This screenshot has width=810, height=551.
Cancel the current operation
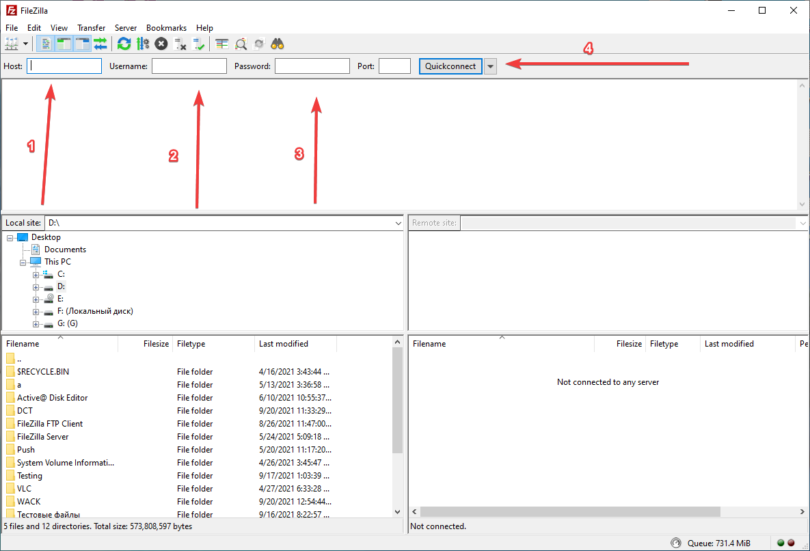161,44
